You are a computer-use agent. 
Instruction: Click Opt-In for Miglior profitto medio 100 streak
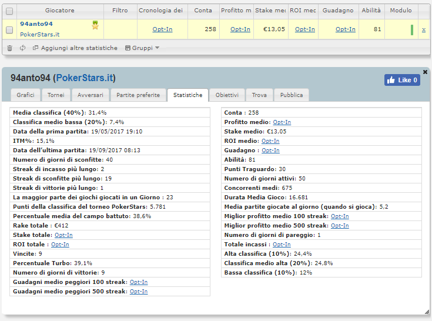pos(340,216)
